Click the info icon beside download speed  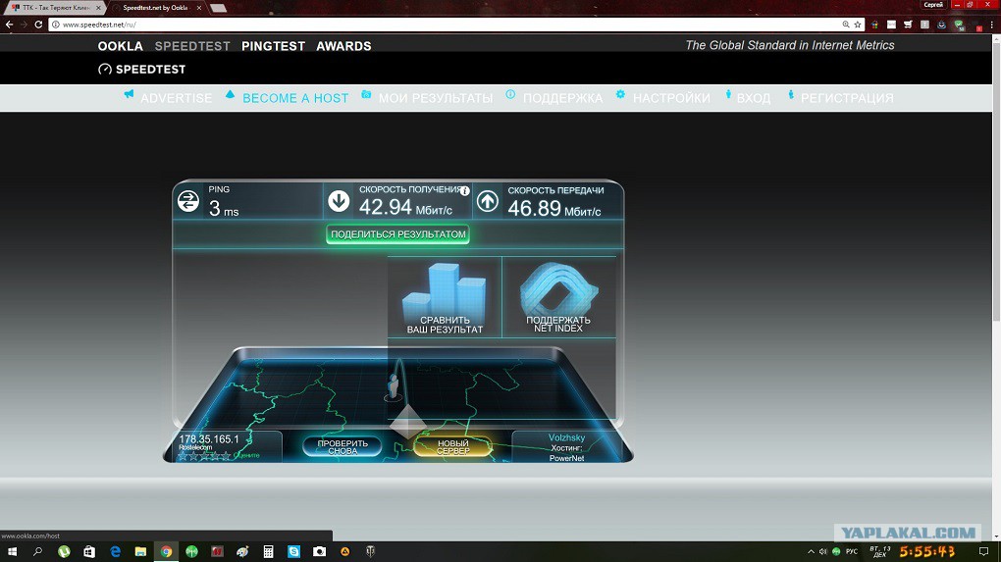coord(465,190)
